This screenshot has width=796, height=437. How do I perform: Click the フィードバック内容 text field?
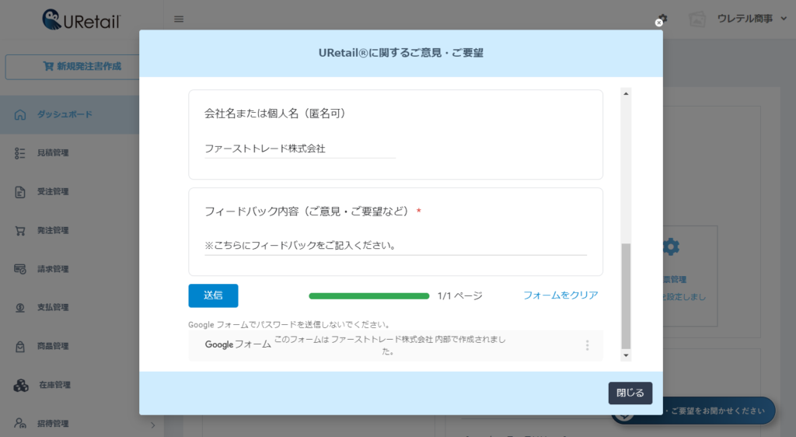pyautogui.click(x=395, y=246)
